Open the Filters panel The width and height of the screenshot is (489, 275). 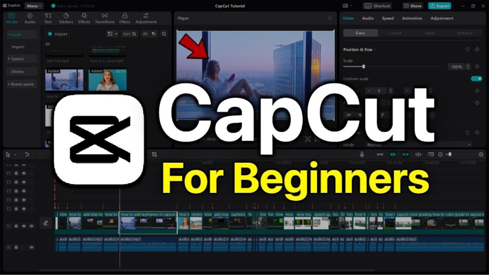[x=125, y=18]
